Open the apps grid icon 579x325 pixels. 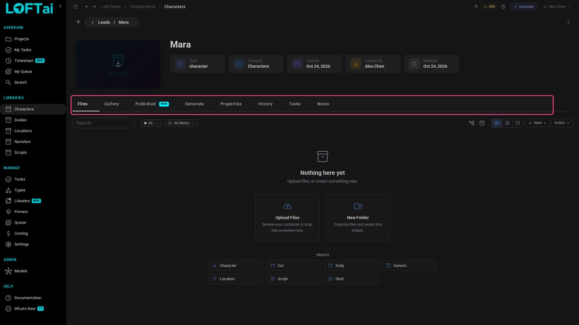click(x=75, y=7)
